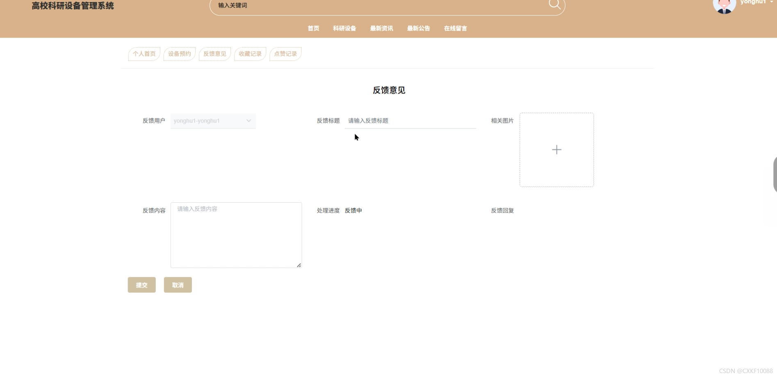Switch to the 个人首页 tab

point(144,54)
